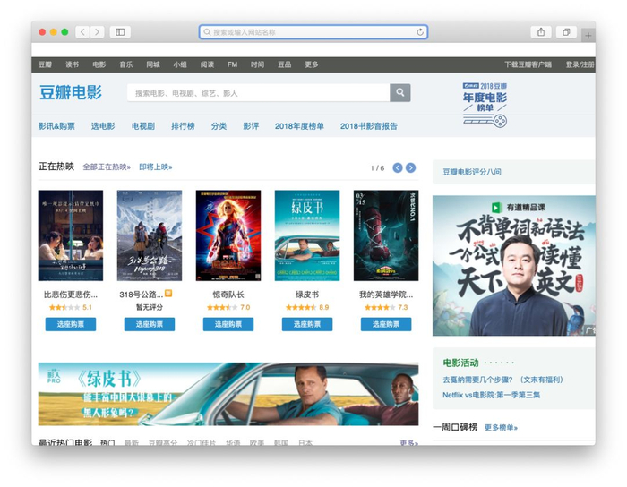
Task: Open Netflix vs电影院:第一季第三集 link
Action: (491, 395)
